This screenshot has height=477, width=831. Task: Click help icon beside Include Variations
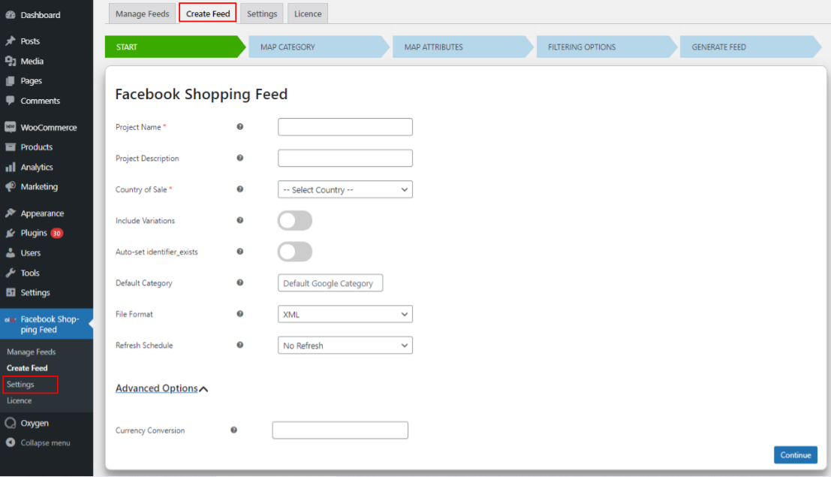click(x=240, y=220)
